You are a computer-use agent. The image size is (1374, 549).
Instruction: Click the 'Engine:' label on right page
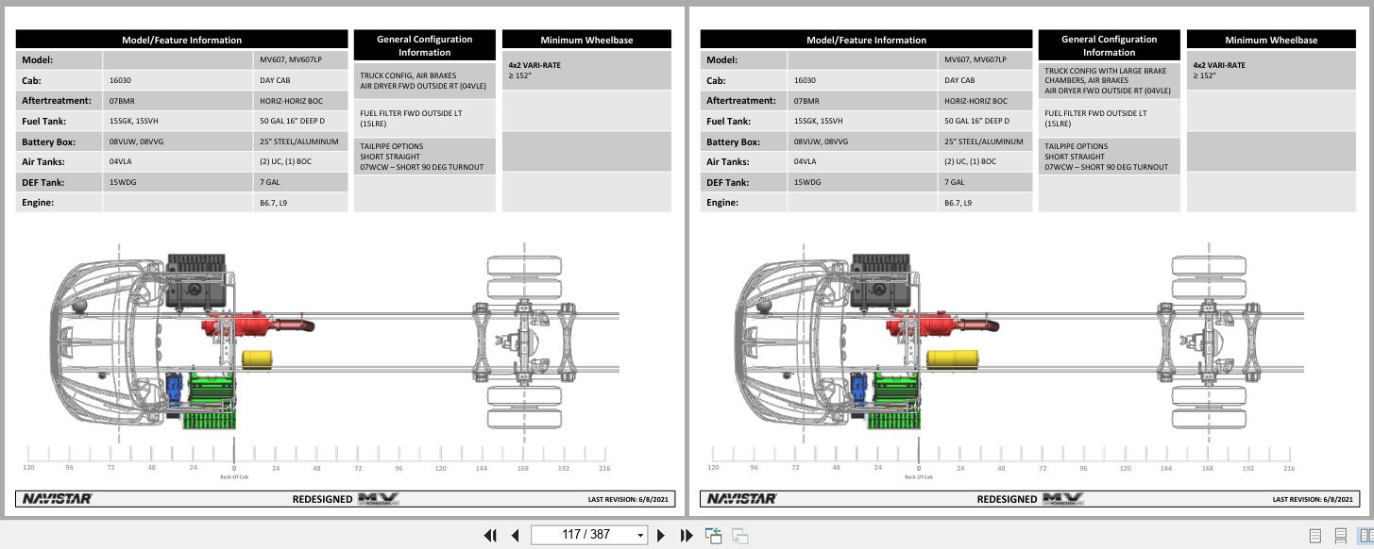[721, 203]
